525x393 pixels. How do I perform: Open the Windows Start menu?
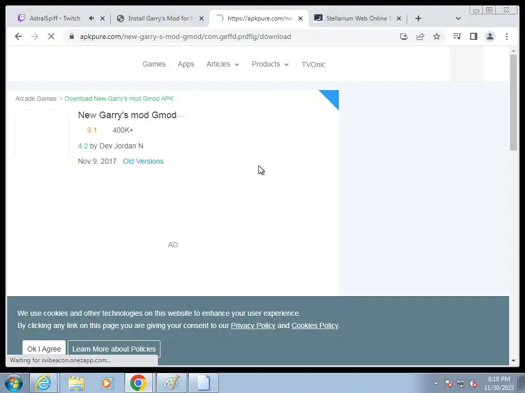(14, 383)
